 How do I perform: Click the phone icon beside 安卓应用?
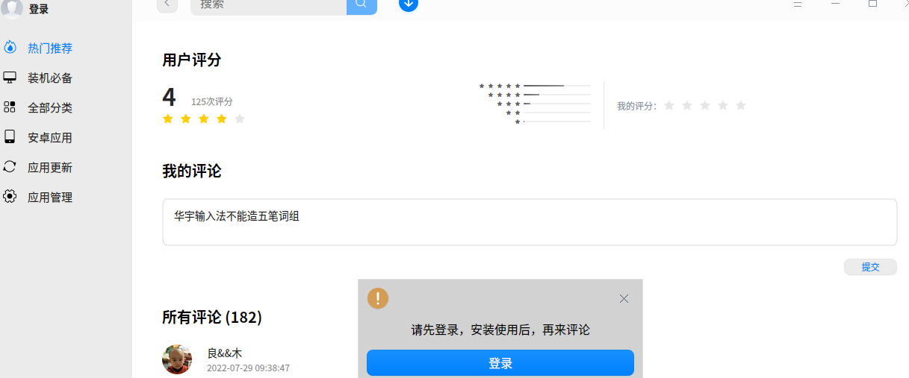click(x=10, y=136)
